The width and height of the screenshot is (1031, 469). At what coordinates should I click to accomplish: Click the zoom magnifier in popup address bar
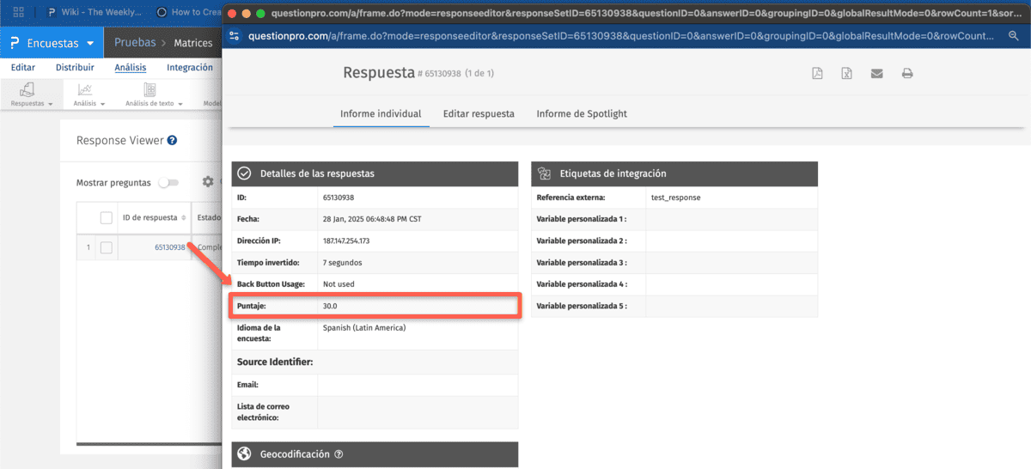click(x=1012, y=36)
